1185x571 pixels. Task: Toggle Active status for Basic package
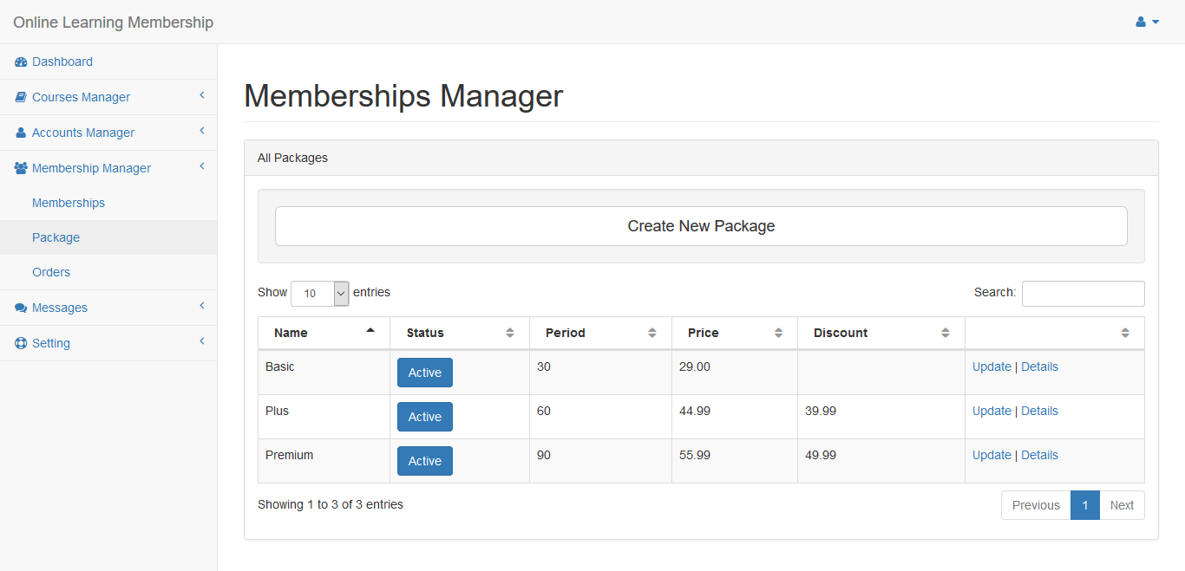pyautogui.click(x=424, y=373)
